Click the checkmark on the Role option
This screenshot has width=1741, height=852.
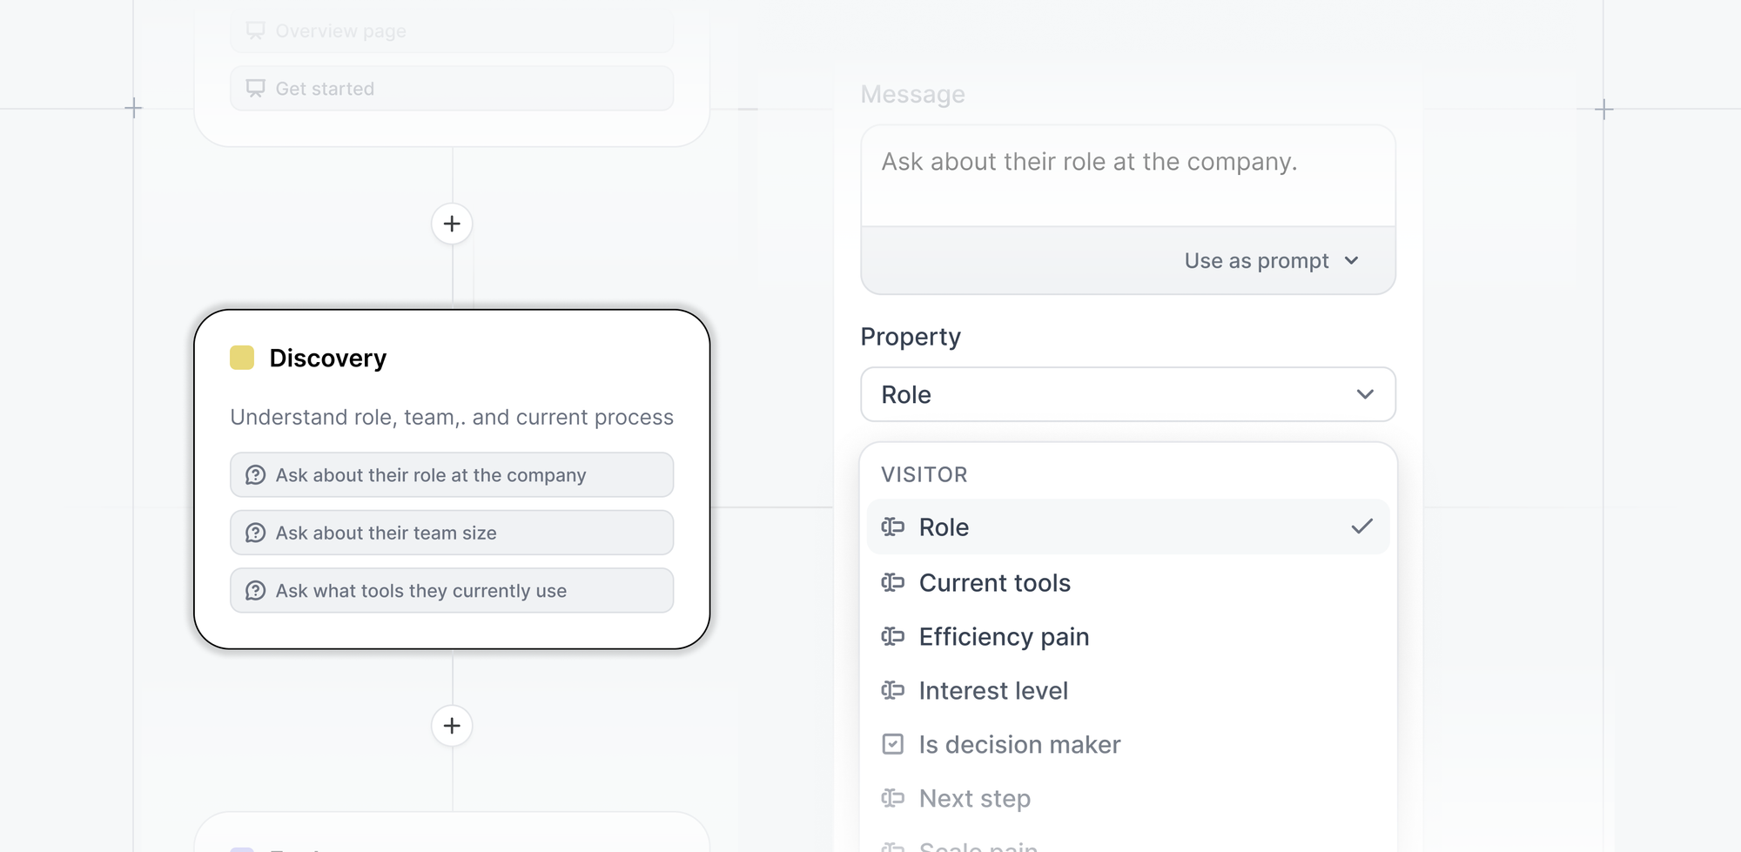click(1361, 527)
